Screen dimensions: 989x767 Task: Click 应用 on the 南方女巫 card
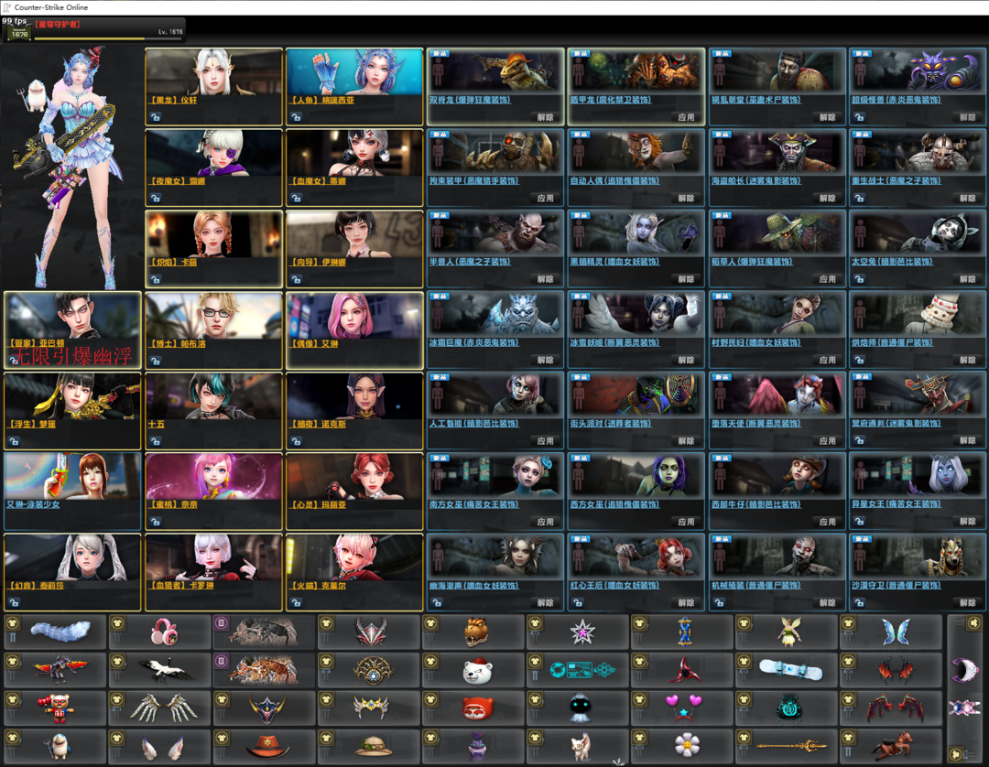click(545, 522)
